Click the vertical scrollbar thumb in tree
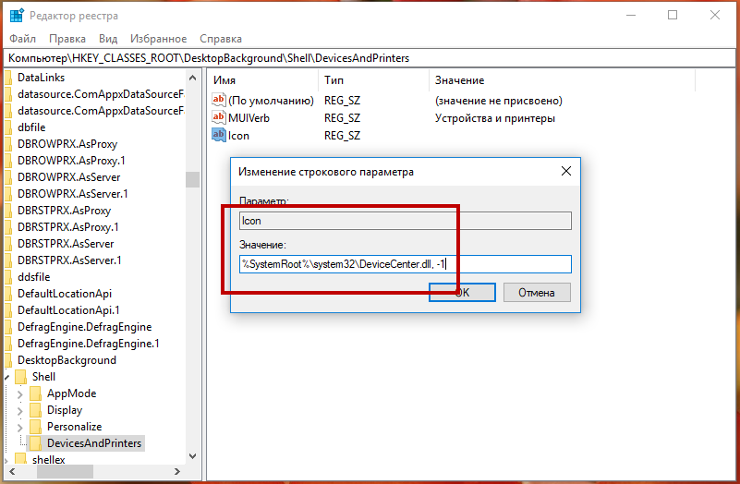This screenshot has height=484, width=740. tap(192, 179)
